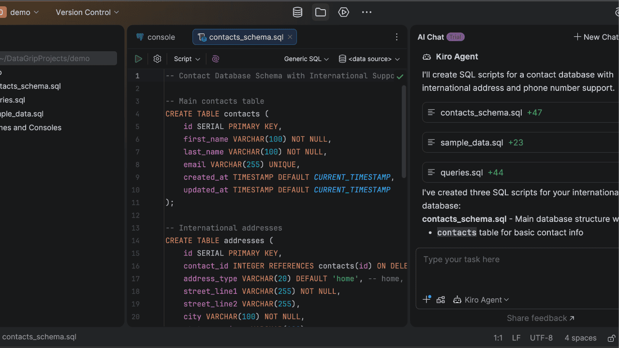Screen dimensions: 619x348
Task: Close the contacts_schema.sql tab
Action: point(290,37)
